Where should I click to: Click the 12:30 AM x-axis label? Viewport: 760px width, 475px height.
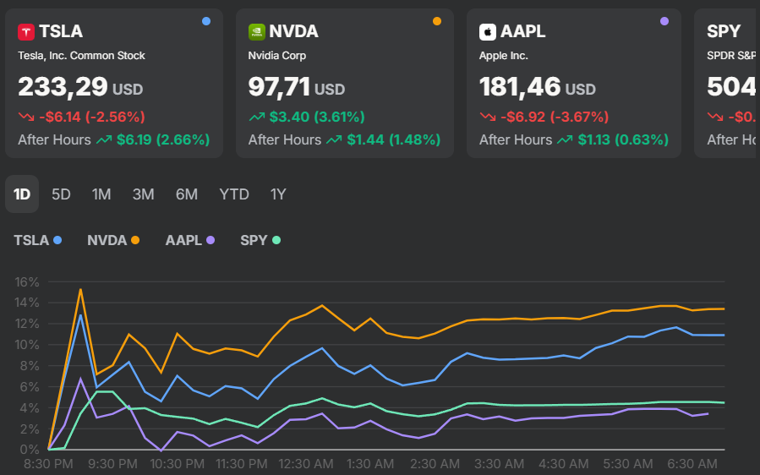(306, 464)
